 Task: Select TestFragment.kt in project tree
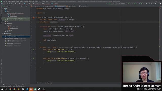[x=12, y=16]
